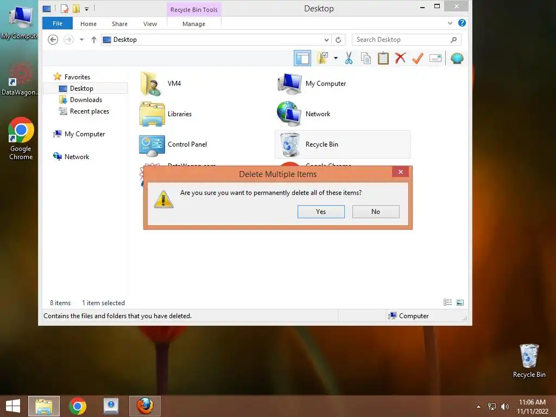Click Recycle Bin icon on desktop
This screenshot has height=417, width=556.
(529, 361)
